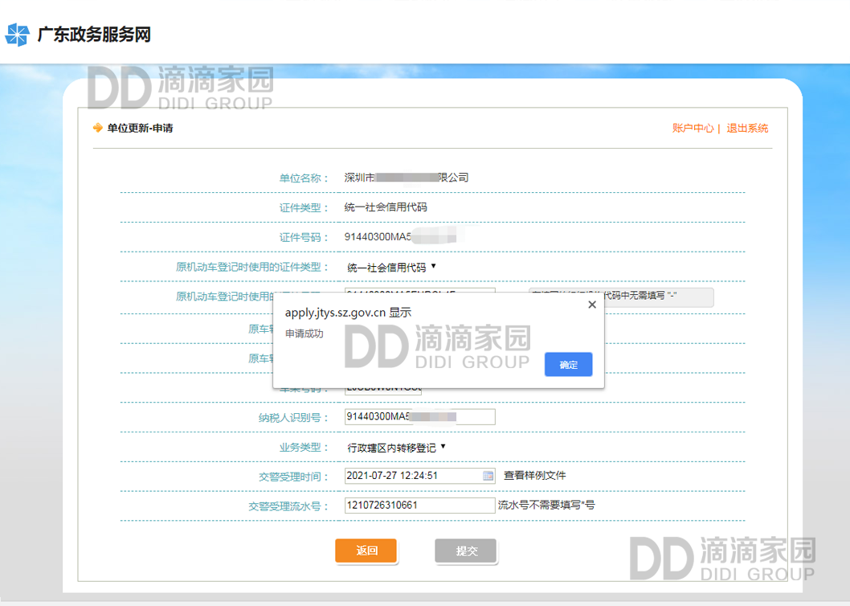Confirm the dialog with 确定 button
This screenshot has width=850, height=606.
(568, 365)
